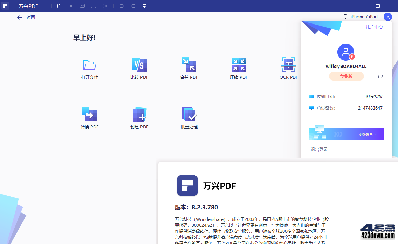The width and height of the screenshot is (398, 244).
Task: Click the 早上好! greeting heading
Action: click(84, 37)
